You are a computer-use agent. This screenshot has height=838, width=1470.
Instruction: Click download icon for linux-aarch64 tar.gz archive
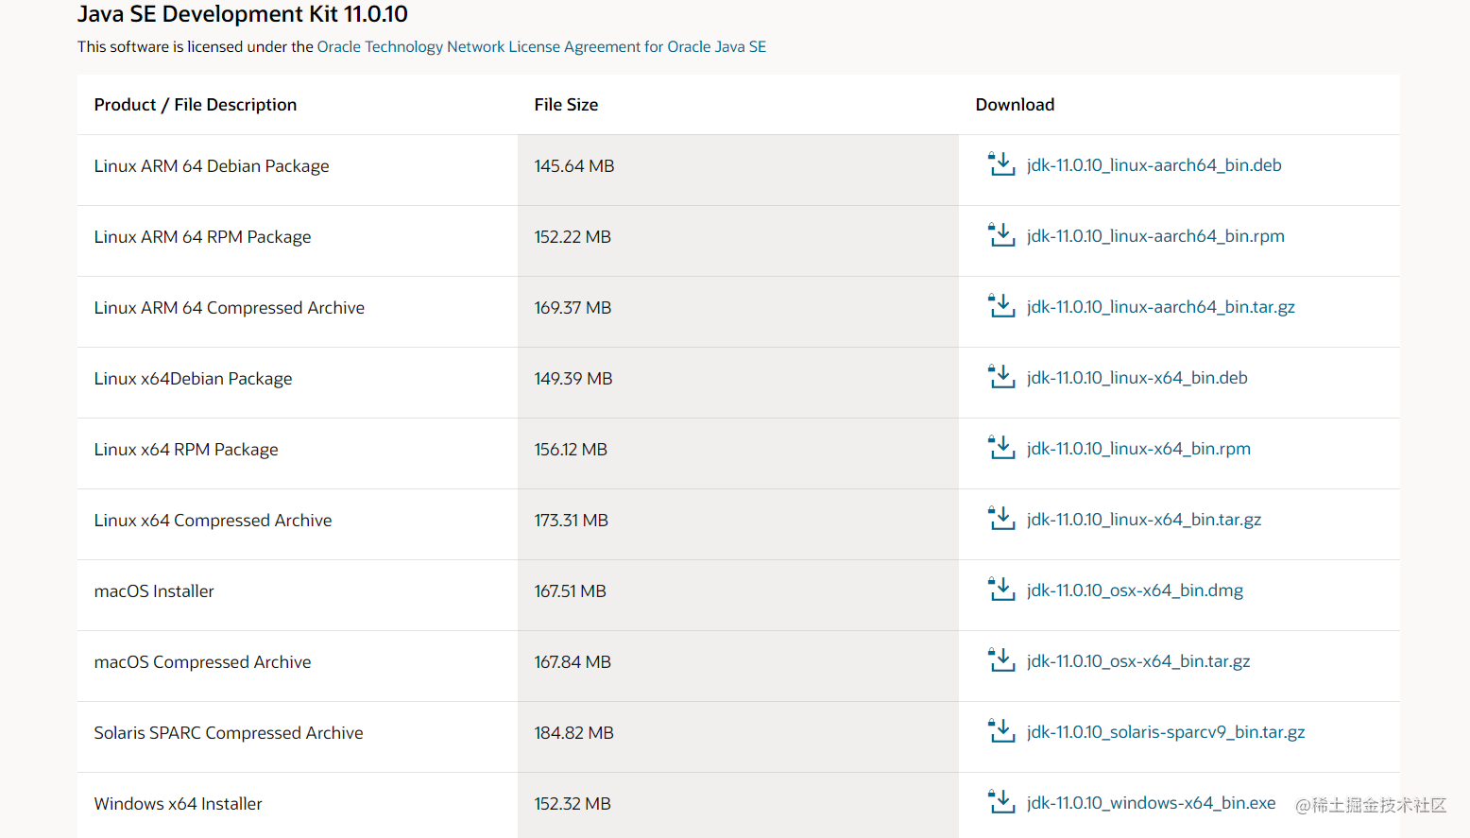(x=1001, y=306)
